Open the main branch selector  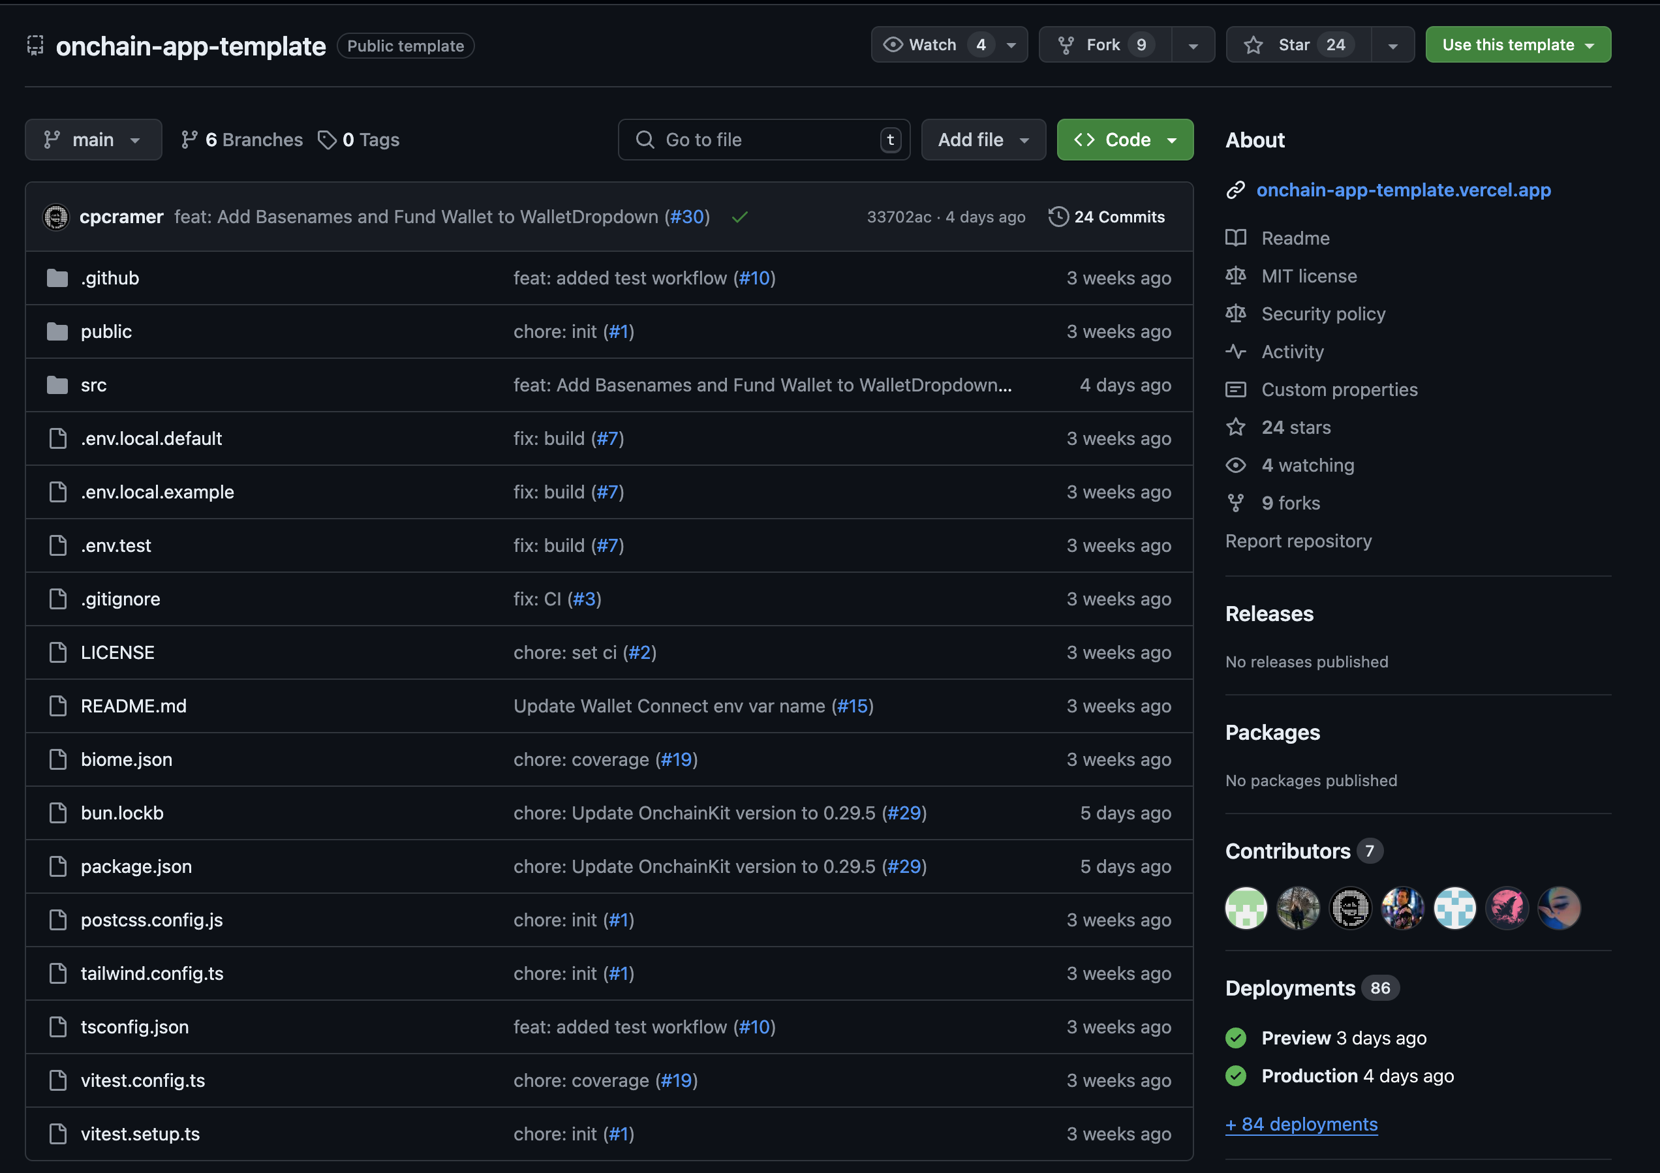pyautogui.click(x=93, y=140)
